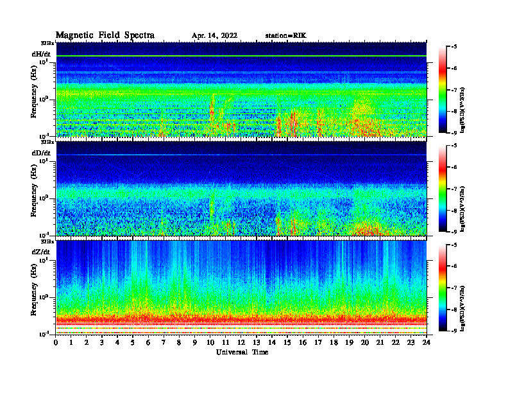
Task: Click the hour 7 tick label
Action: point(164,342)
